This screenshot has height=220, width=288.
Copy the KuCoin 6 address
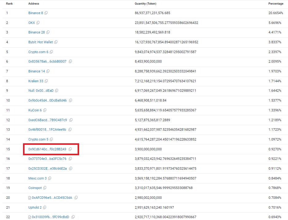pyautogui.click(x=45, y=110)
